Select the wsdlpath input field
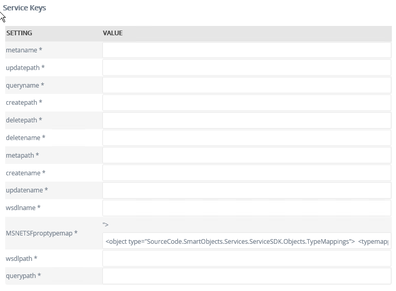The width and height of the screenshot is (396, 291). 246,258
